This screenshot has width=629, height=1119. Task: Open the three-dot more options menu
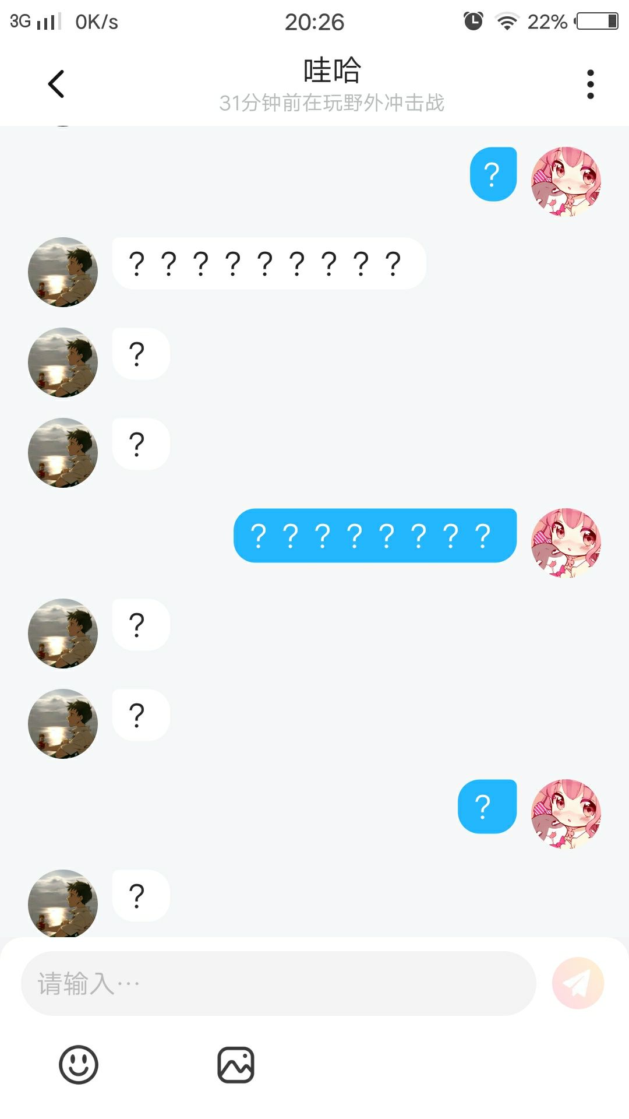pyautogui.click(x=590, y=85)
